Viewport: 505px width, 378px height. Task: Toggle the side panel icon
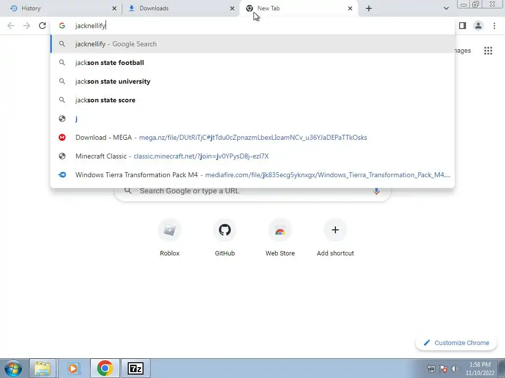tap(463, 26)
